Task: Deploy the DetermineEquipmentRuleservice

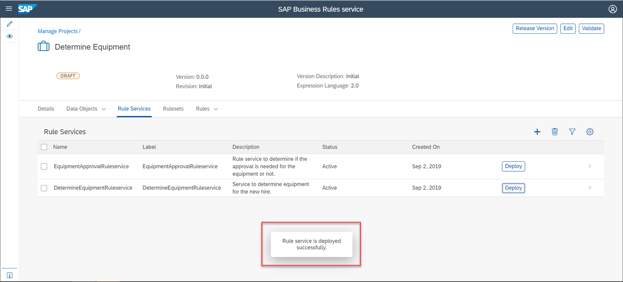Action: point(514,188)
